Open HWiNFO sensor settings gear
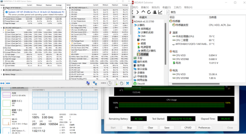 122,83
